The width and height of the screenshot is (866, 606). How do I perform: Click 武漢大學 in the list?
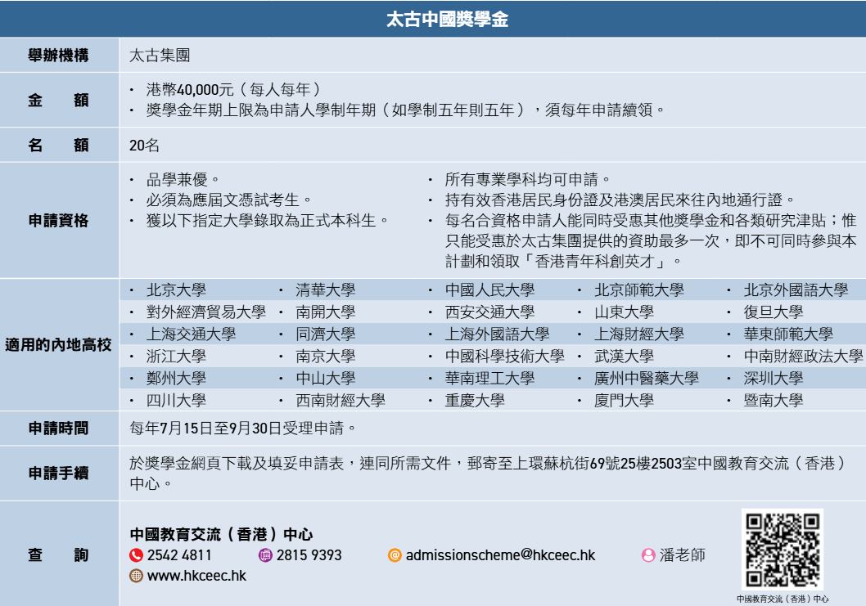tap(624, 357)
